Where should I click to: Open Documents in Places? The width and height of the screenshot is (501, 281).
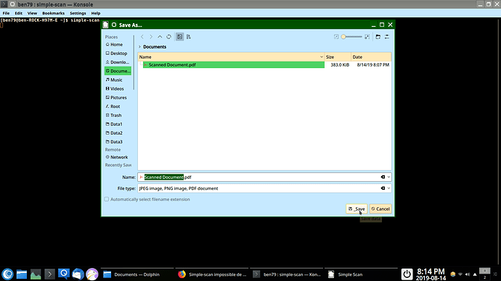tap(118, 71)
